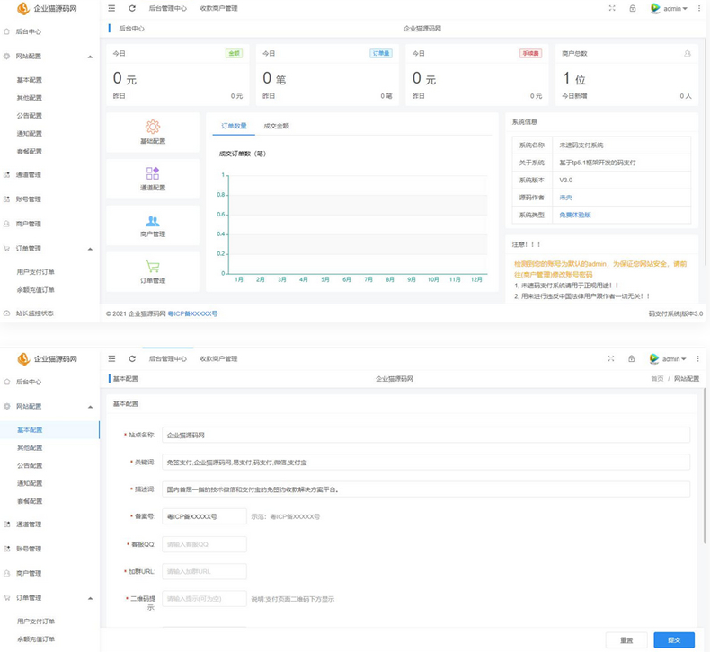
Task: Click into the 站点名称 input field
Action: 425,435
